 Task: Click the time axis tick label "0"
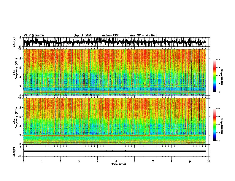23,161
